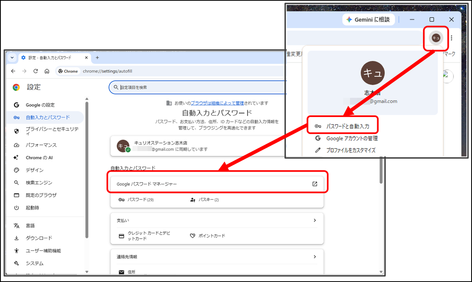Open the キュ profile avatar in toolbar
Viewport: 472px width, 282px height.
(x=435, y=38)
